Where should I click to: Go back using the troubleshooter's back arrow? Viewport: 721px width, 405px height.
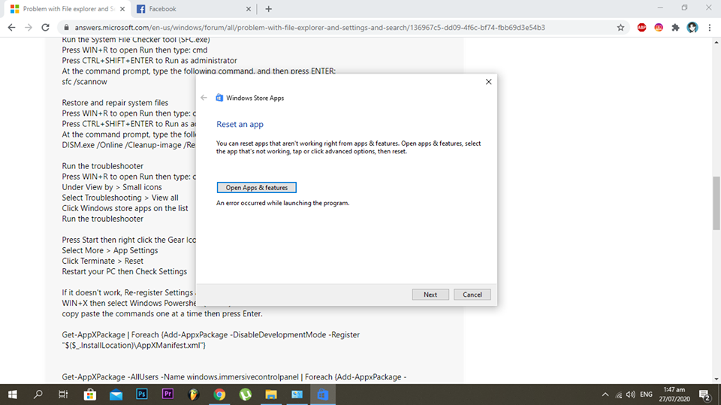(x=204, y=98)
